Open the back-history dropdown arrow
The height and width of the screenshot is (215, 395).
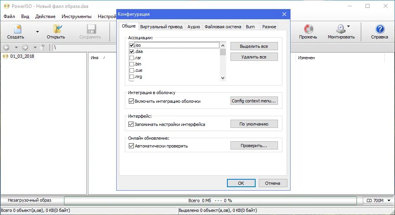pos(16,47)
